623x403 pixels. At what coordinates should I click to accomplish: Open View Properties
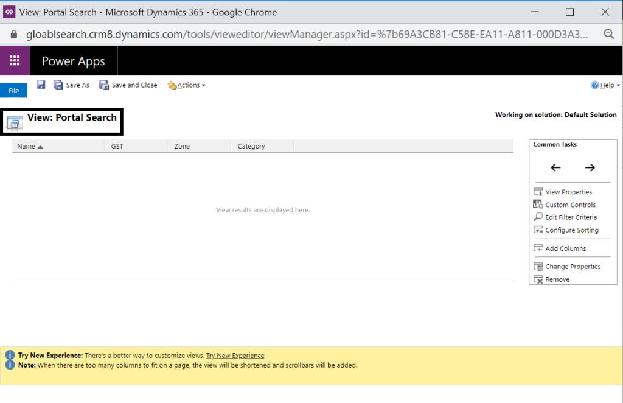[x=568, y=192]
